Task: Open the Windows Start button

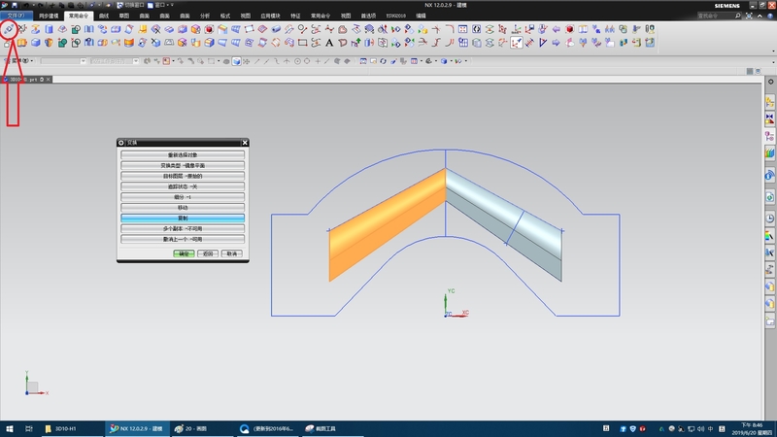Action: [x=10, y=428]
